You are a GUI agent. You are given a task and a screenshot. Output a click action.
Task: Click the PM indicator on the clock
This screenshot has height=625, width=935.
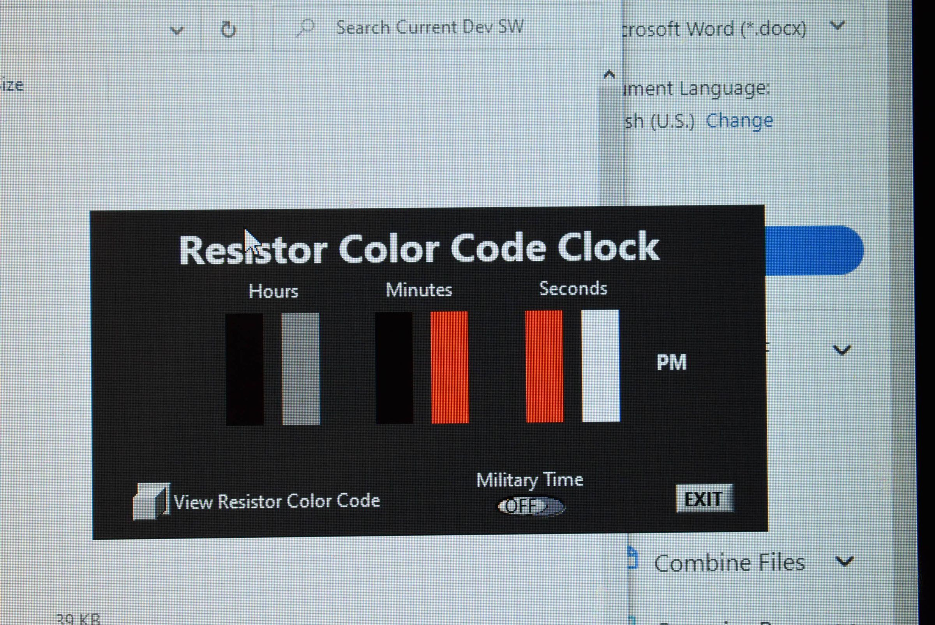tap(673, 362)
